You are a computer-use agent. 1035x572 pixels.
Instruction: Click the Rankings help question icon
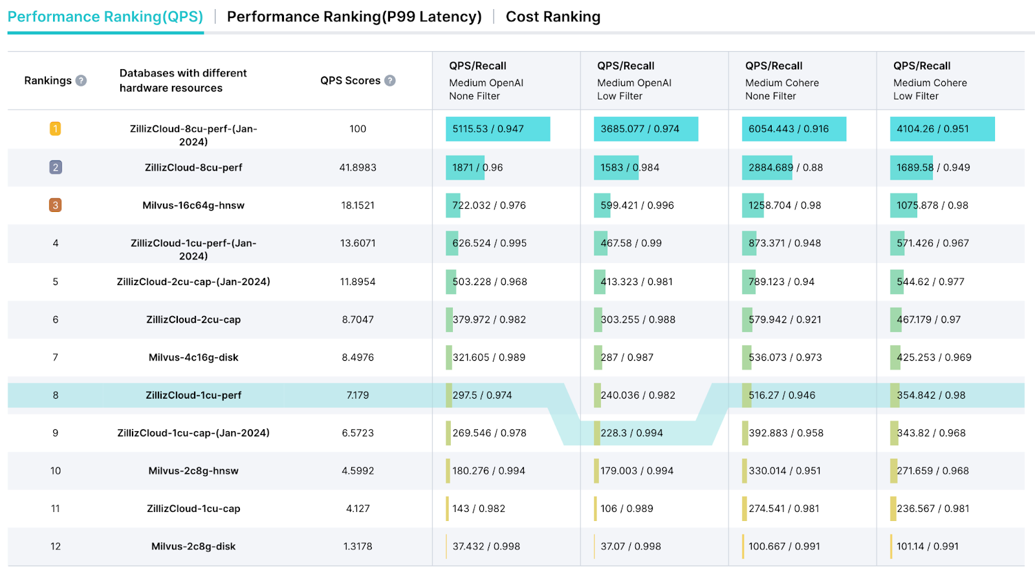[x=81, y=81]
